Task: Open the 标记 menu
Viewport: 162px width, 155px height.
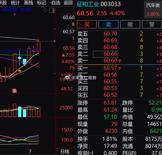Action: coord(42,3)
